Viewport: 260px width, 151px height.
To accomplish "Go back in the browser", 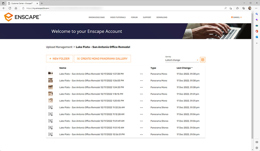I will click(4, 8).
